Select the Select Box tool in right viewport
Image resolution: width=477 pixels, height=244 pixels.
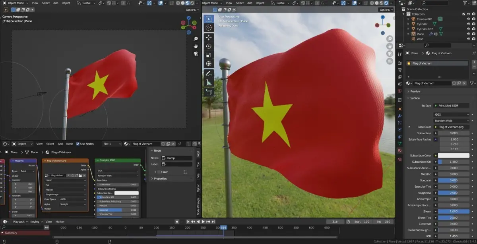[x=209, y=19]
